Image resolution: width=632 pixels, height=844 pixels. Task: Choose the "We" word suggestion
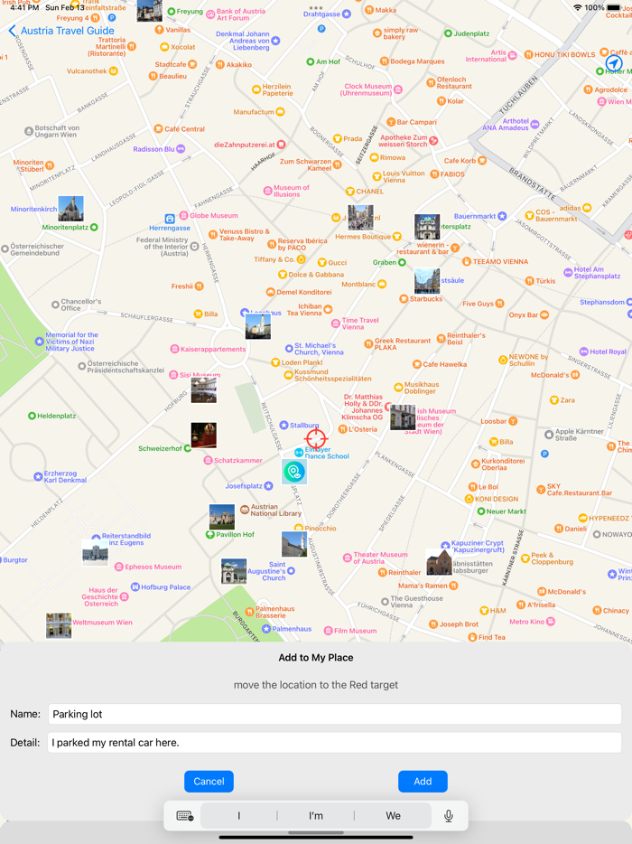tap(393, 816)
